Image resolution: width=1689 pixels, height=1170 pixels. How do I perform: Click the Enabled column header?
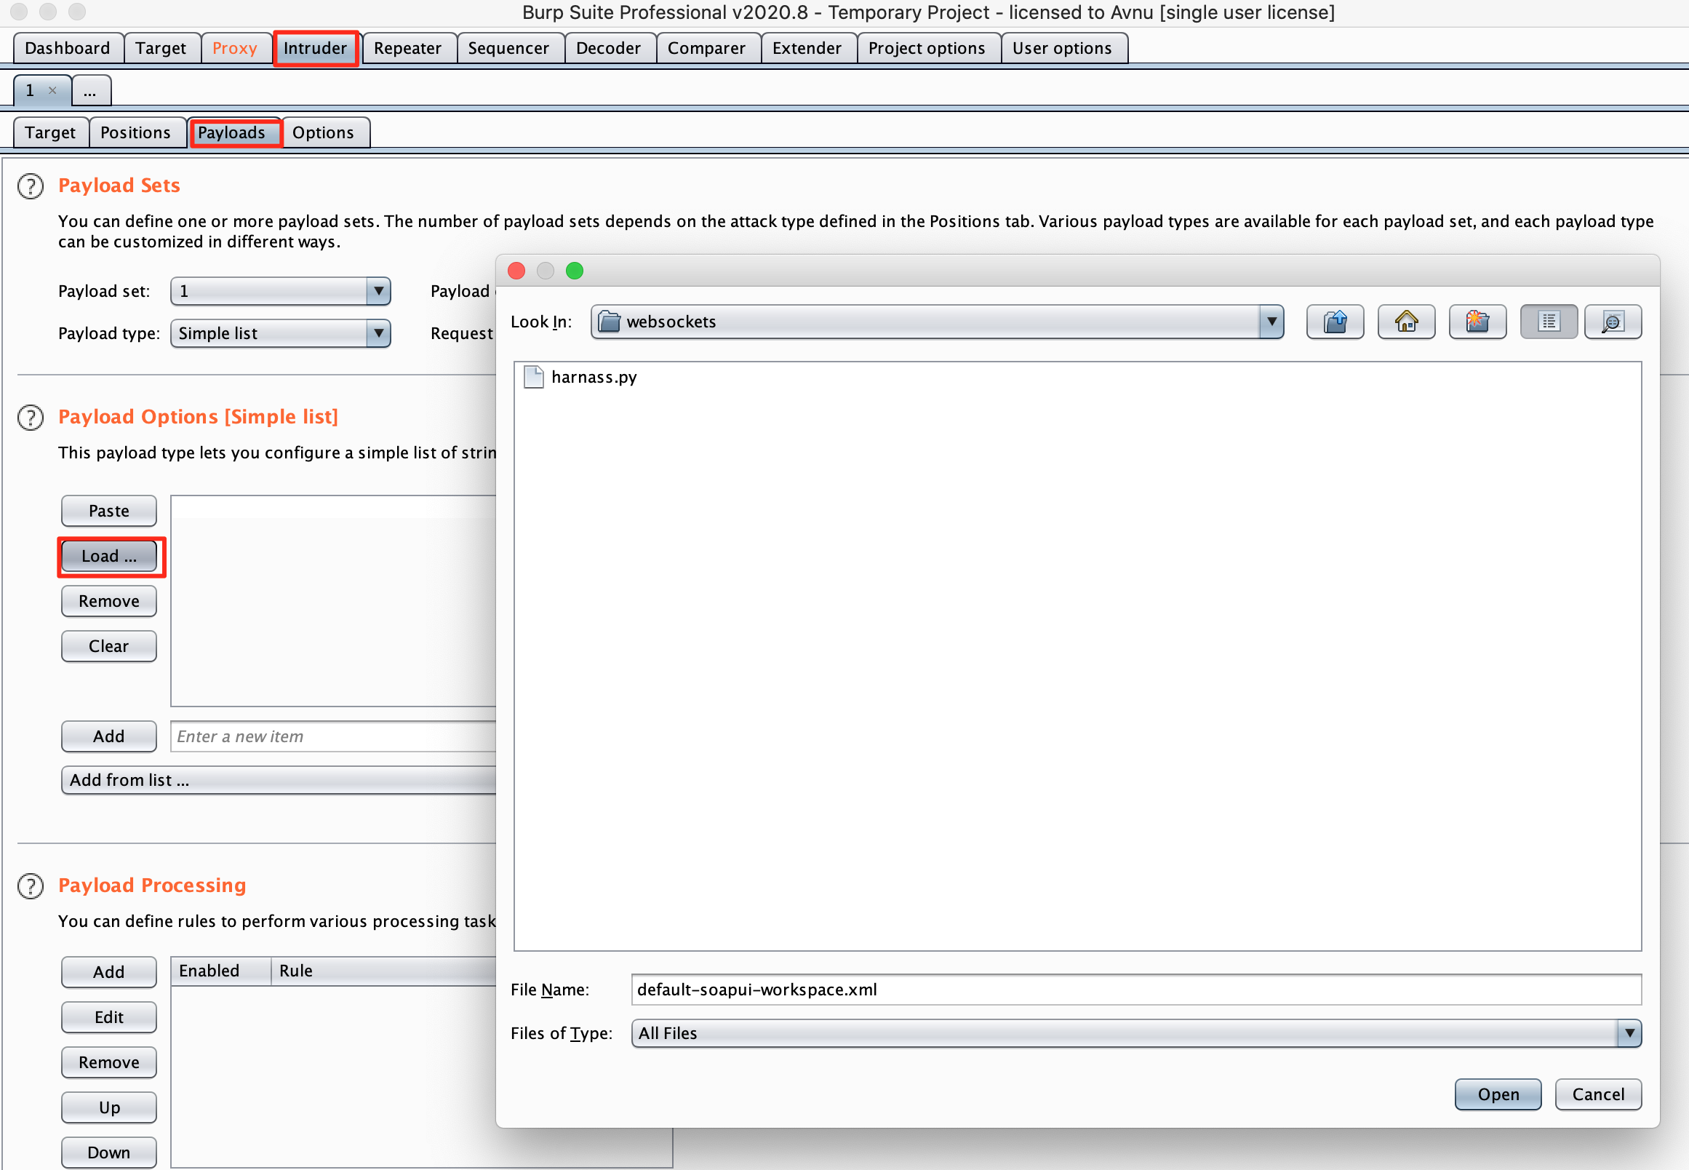pyautogui.click(x=221, y=971)
